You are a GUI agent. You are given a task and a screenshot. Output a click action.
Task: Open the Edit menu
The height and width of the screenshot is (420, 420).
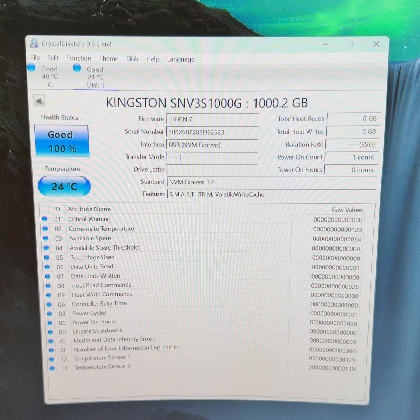(x=53, y=58)
